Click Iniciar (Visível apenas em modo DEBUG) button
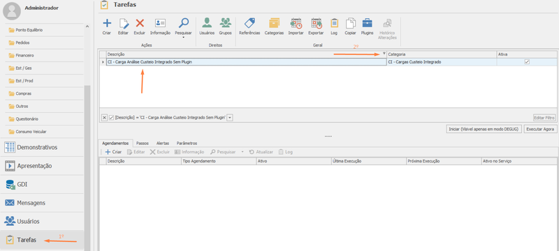 pos(484,129)
